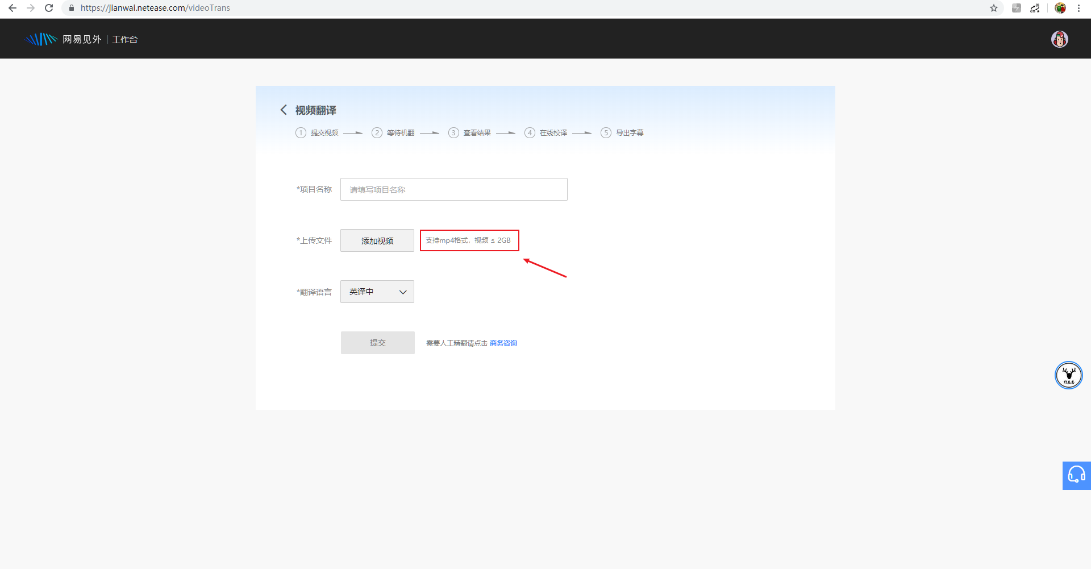Click the *项目名称 label
The image size is (1091, 569).
pos(314,189)
